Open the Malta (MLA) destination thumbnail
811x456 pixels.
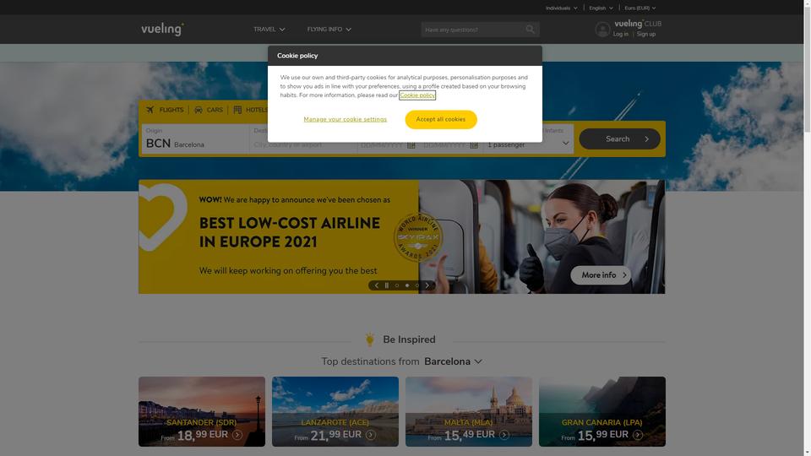[469, 411]
